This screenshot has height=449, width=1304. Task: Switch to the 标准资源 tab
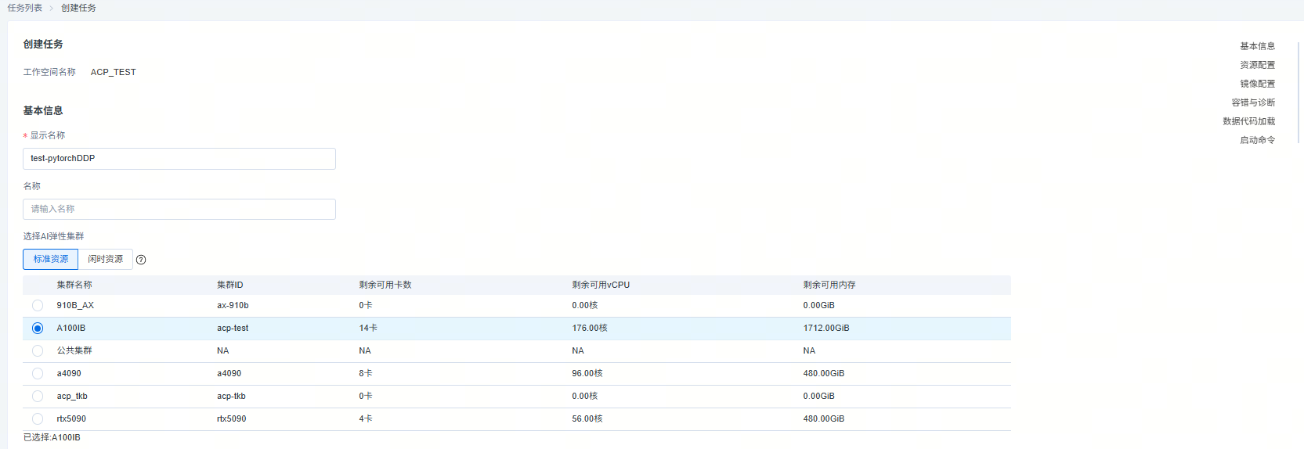pos(51,259)
